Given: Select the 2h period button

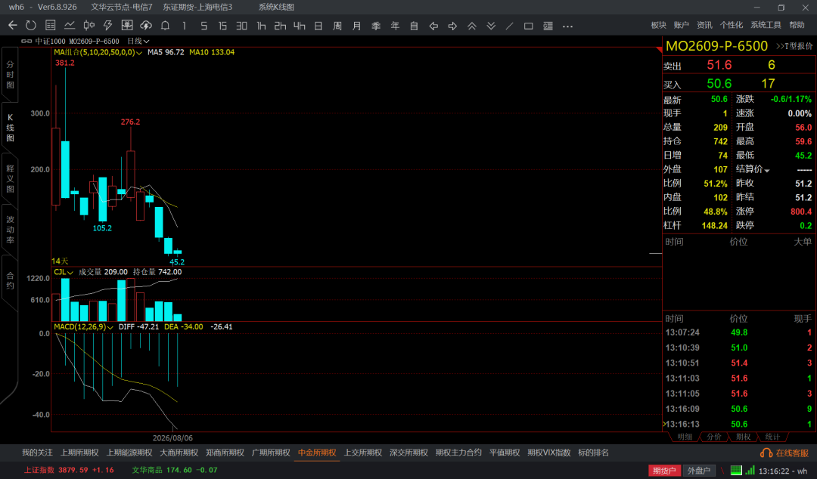Looking at the screenshot, I should (x=281, y=26).
